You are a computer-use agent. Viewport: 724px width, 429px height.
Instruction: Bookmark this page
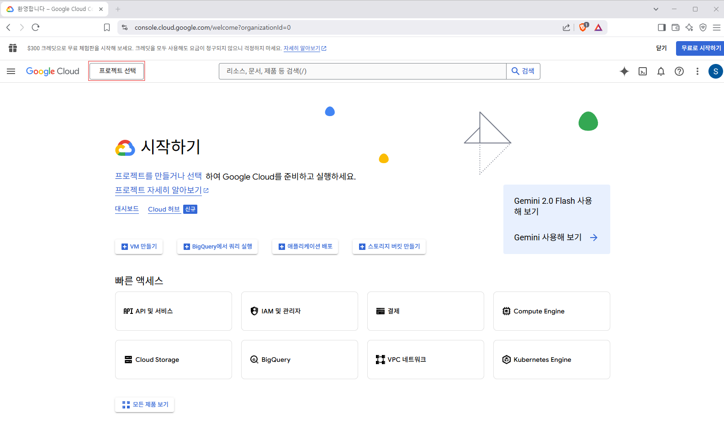(107, 27)
